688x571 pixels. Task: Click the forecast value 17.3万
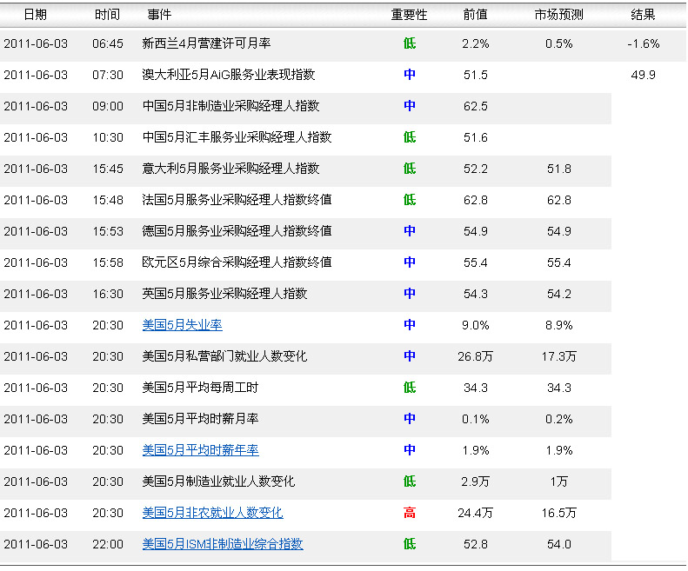(x=558, y=356)
